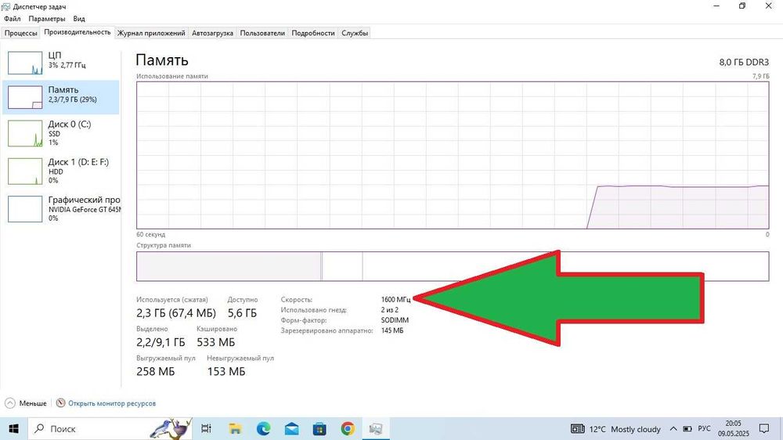Viewport: 783px width, 440px height.
Task: Select the ЦП performance graph thumbnail
Action: pyautogui.click(x=25, y=63)
